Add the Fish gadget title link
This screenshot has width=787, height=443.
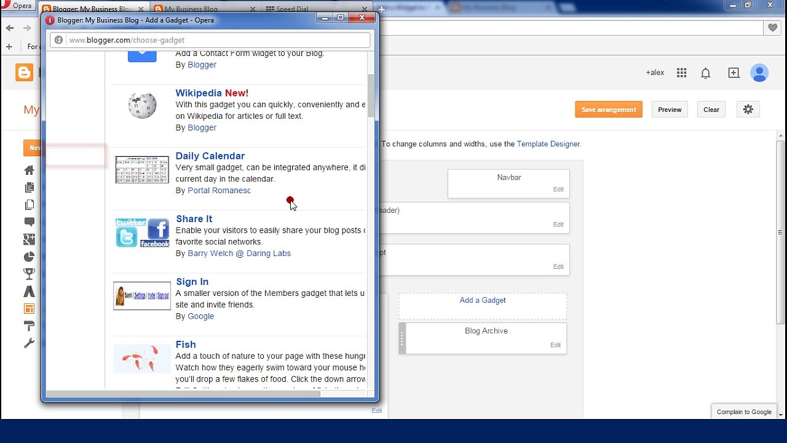186,345
